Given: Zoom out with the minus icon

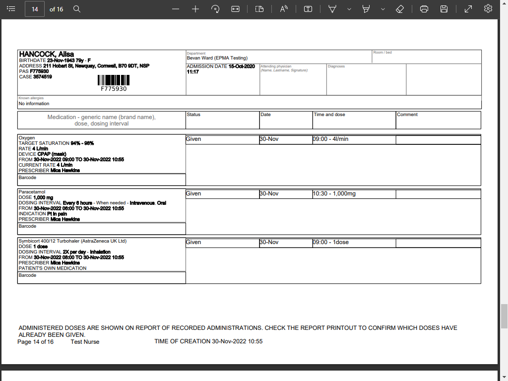Looking at the screenshot, I should [176, 9].
